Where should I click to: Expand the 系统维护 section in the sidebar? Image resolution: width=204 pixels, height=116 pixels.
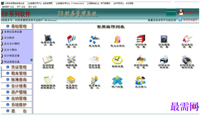pyautogui.click(x=17, y=105)
